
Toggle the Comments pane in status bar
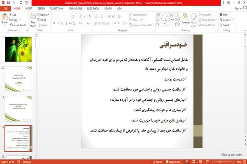173,162
